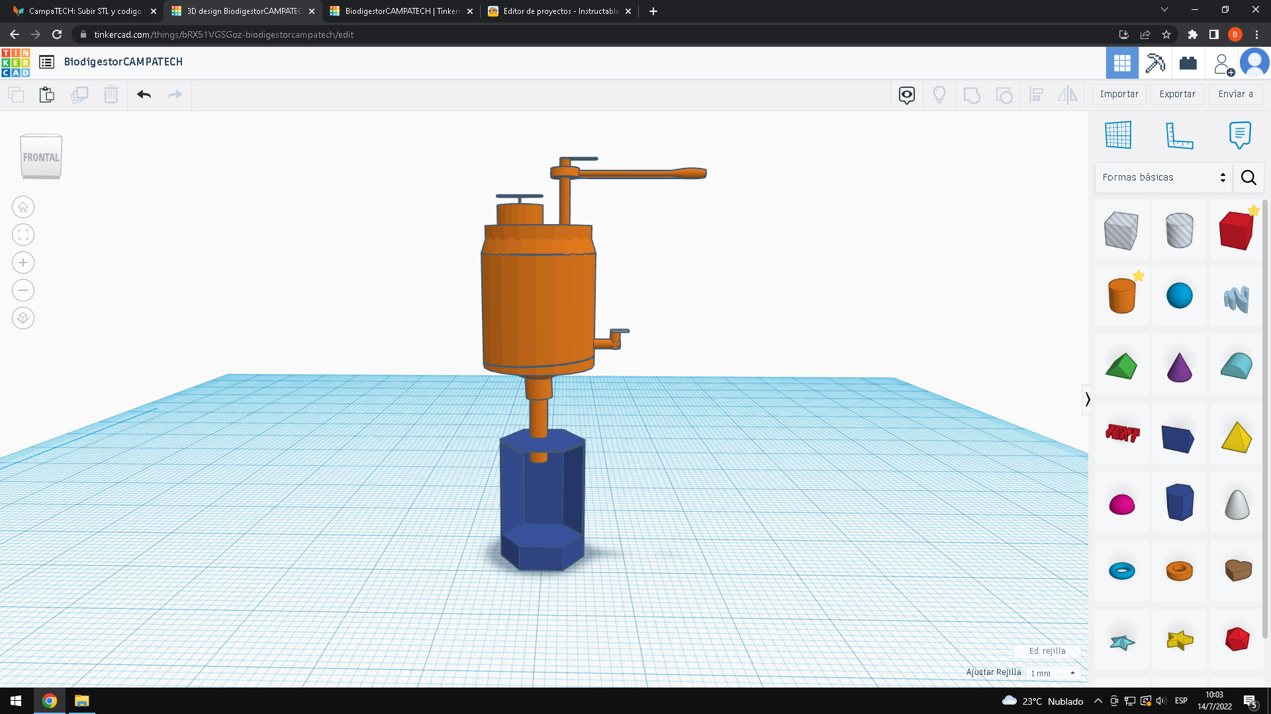Viewport: 1271px width, 714px height.
Task: Click the Notes lightbulb icon
Action: pyautogui.click(x=939, y=95)
